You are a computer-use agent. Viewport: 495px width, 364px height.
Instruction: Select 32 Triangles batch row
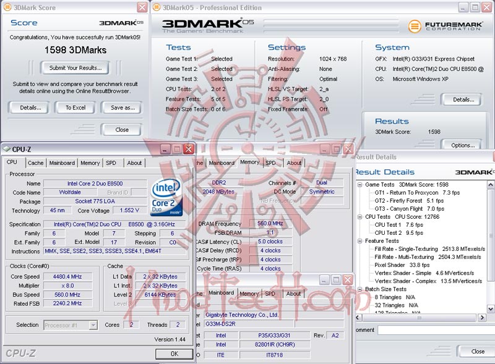396,305
